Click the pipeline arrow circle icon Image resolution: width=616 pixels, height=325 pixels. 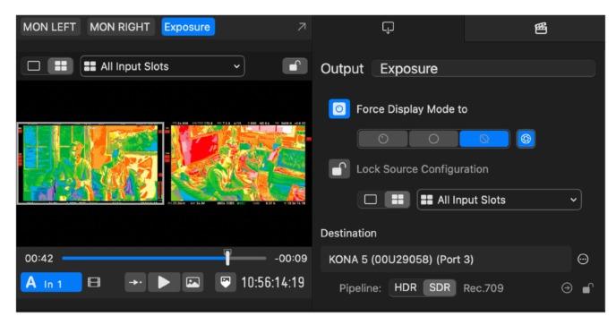[567, 288]
